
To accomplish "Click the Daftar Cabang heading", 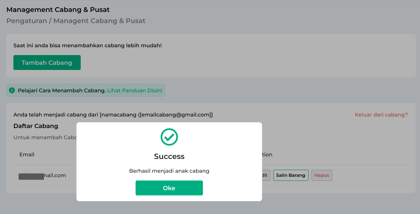I will point(36,126).
